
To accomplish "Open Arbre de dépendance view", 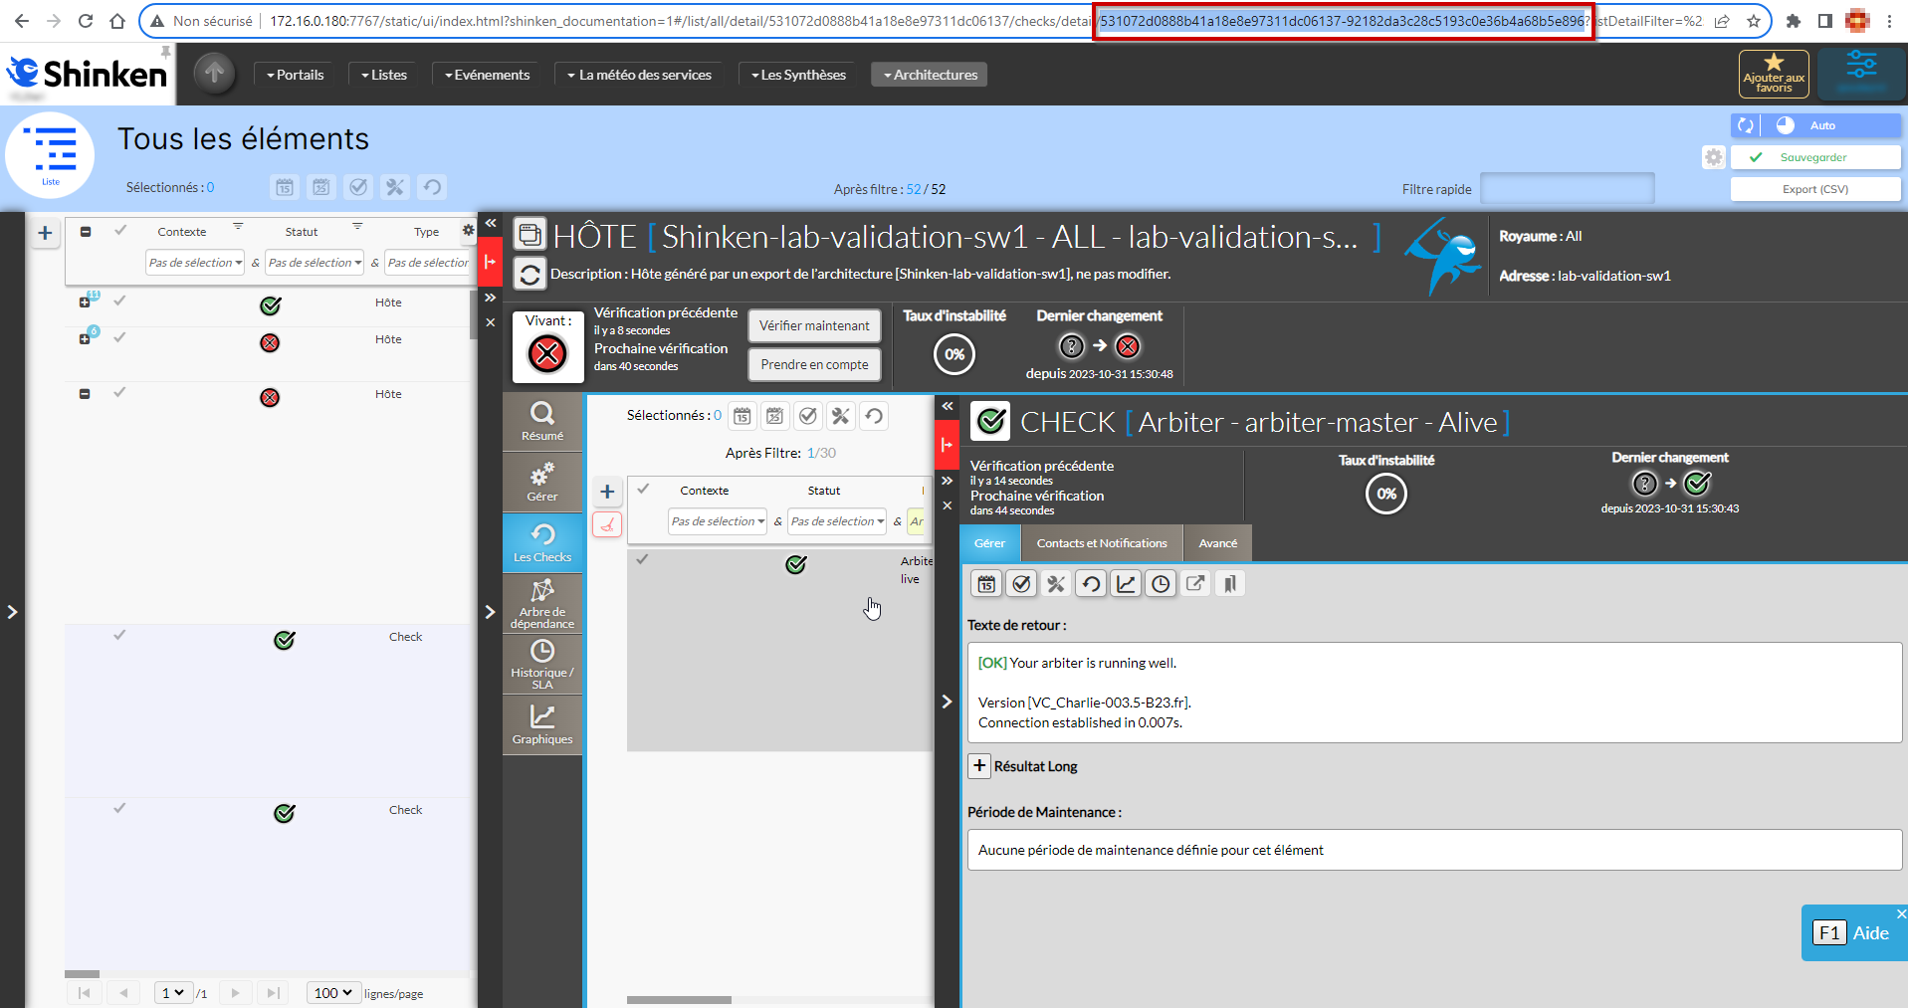I will pyautogui.click(x=542, y=603).
